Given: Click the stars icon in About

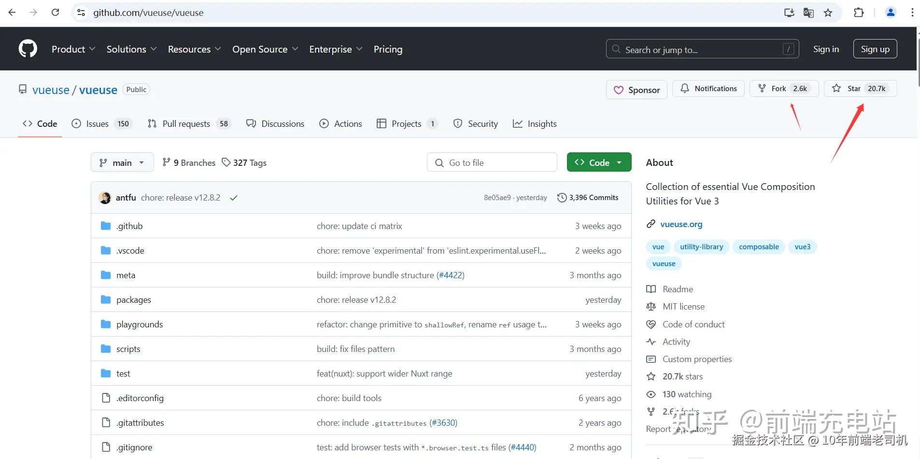Looking at the screenshot, I should tap(651, 377).
